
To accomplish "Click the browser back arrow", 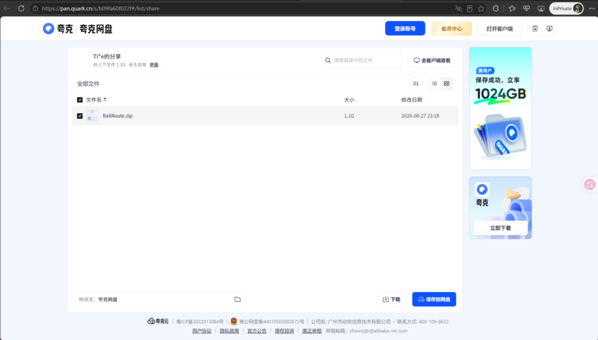I will 7,8.
